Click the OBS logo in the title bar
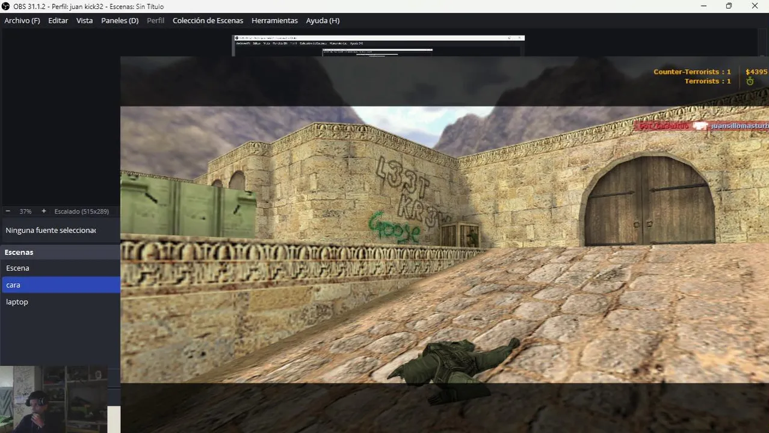 pos(6,6)
